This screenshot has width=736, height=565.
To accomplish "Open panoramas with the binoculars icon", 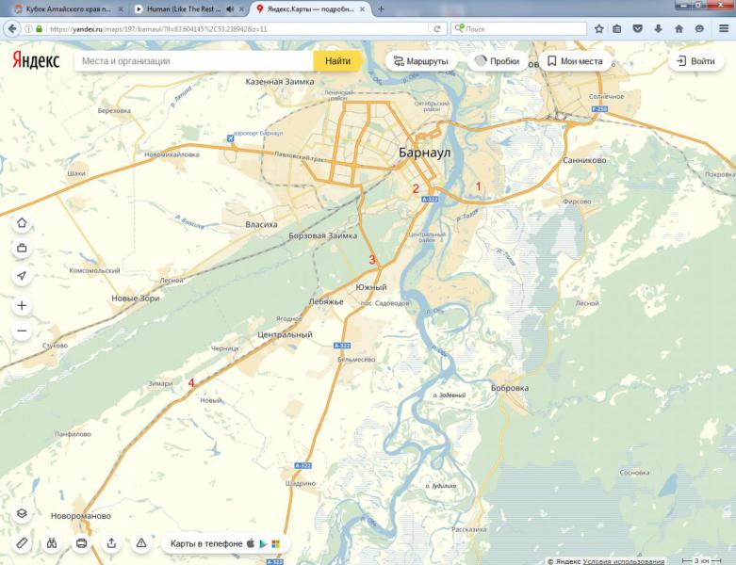I will (52, 543).
